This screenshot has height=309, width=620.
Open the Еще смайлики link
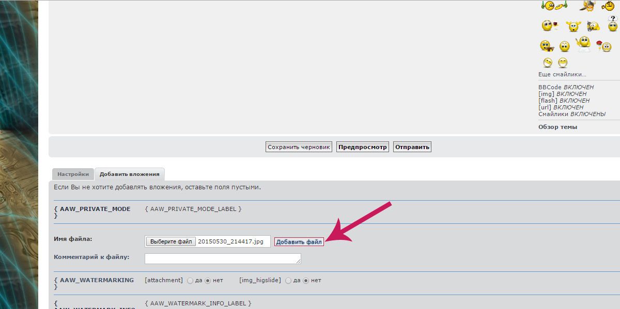pos(562,74)
